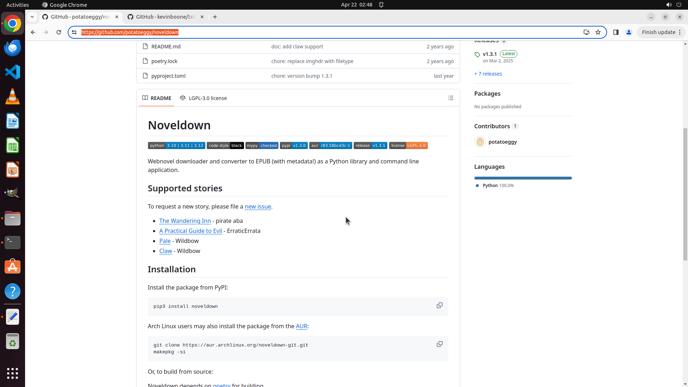The height and width of the screenshot is (387, 688).
Task: Open the pyproject.toml file
Action: 168,76
